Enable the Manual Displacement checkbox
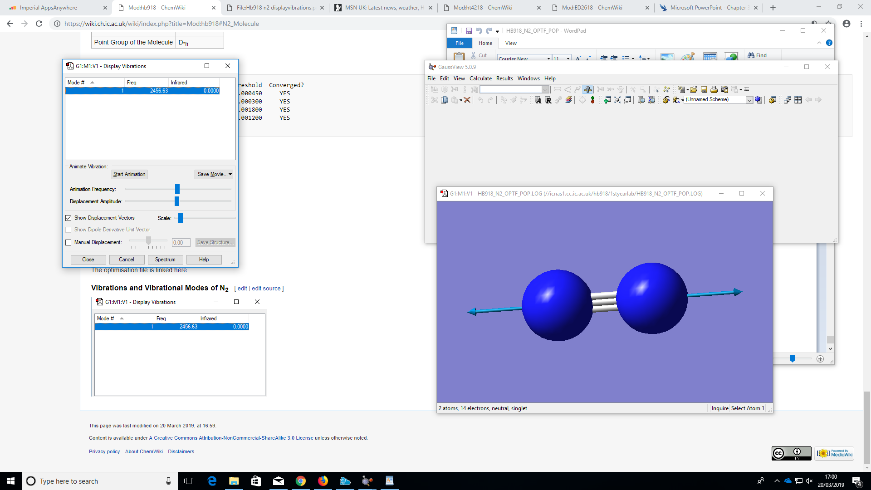 (x=69, y=242)
